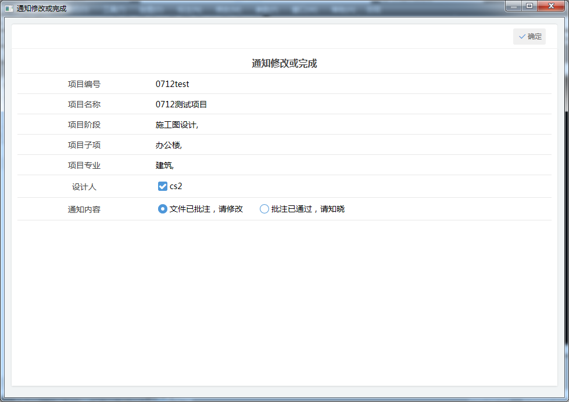Screen dimensions: 569x402
Task: Click the 通知修改或完成 form heading
Action: [x=284, y=64]
